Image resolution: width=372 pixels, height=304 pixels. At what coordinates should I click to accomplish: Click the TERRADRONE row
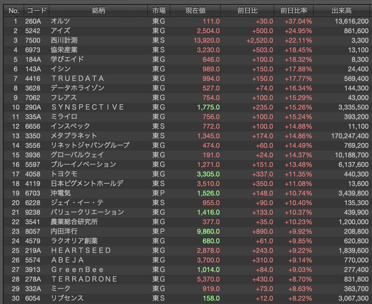coord(187,279)
